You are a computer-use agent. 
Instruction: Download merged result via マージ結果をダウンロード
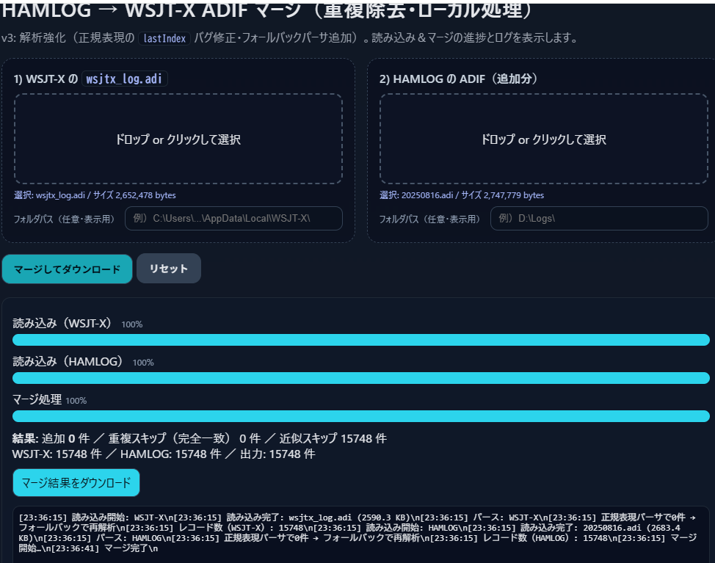[76, 482]
